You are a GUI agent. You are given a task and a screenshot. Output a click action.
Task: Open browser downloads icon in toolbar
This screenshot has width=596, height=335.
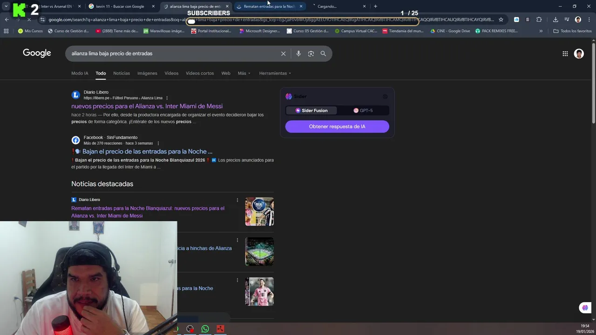pos(555,20)
